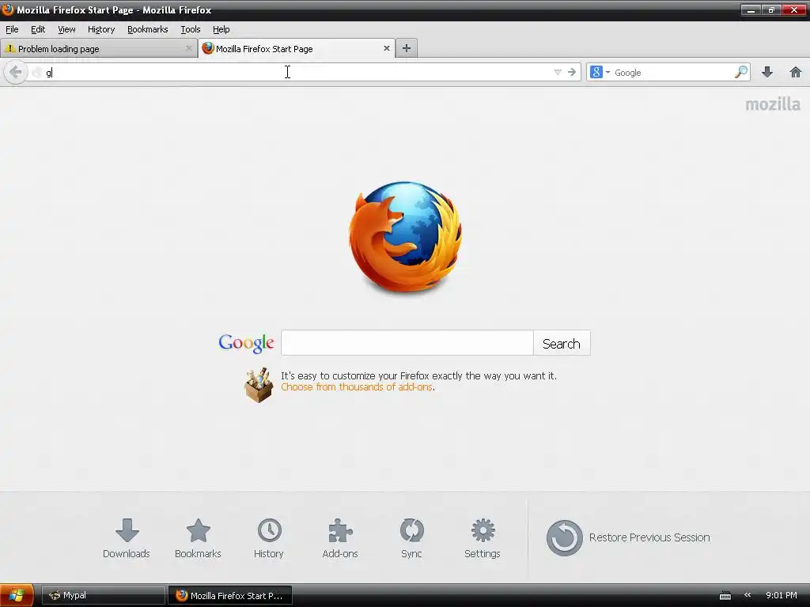
Task: Switch to Problem loading page tab
Action: coord(99,48)
